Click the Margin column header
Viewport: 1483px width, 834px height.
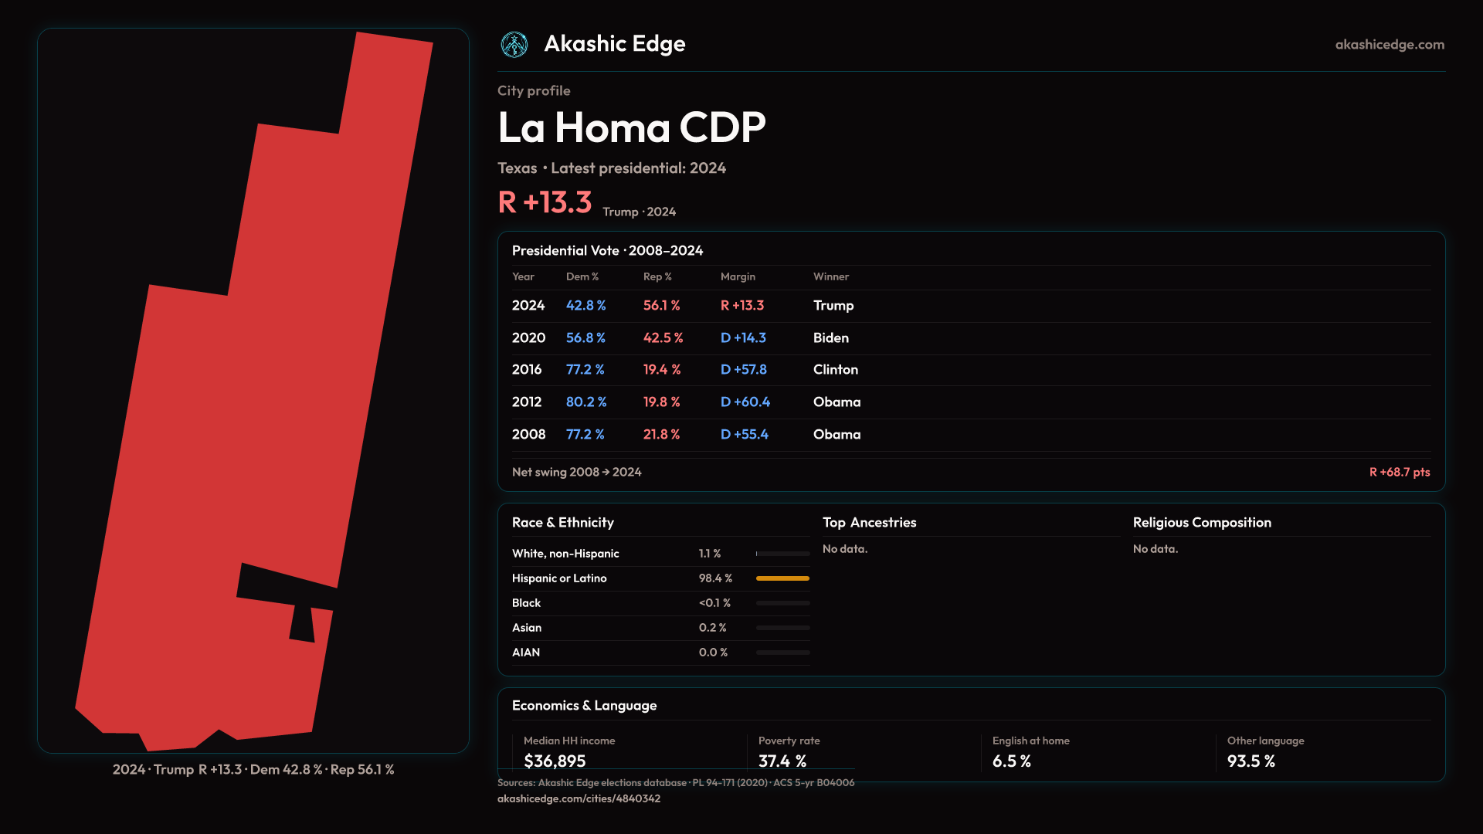(738, 276)
